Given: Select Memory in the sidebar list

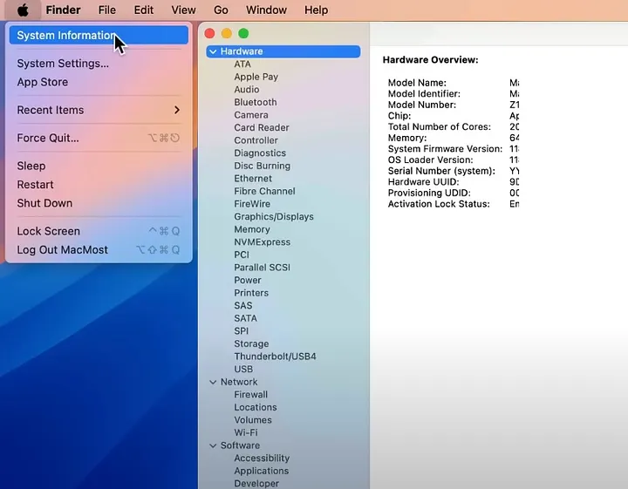Looking at the screenshot, I should [x=252, y=229].
